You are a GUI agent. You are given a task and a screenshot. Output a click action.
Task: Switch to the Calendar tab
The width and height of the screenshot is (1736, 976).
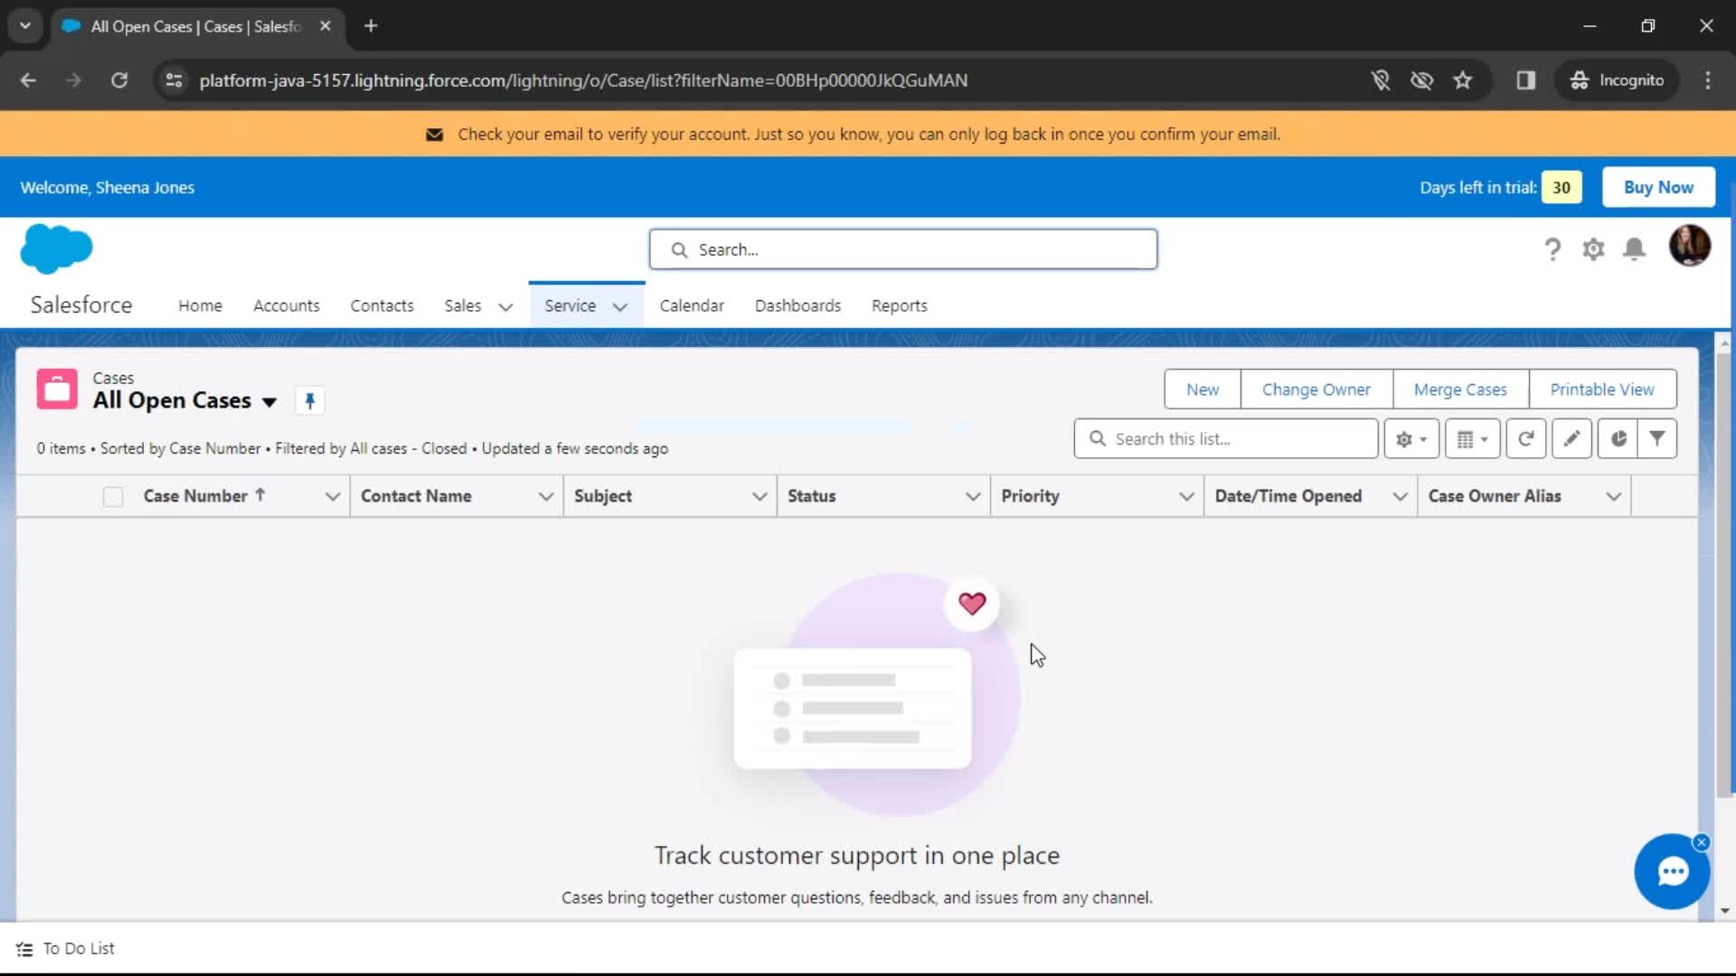[692, 305]
